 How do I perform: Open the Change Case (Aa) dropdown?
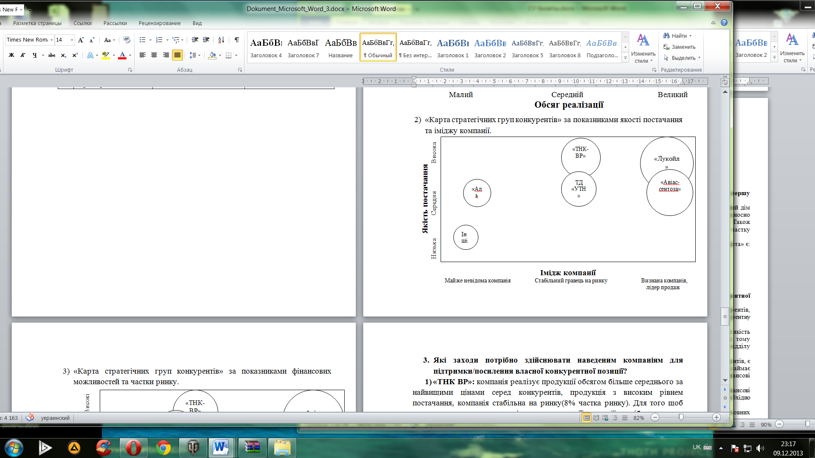pos(110,40)
